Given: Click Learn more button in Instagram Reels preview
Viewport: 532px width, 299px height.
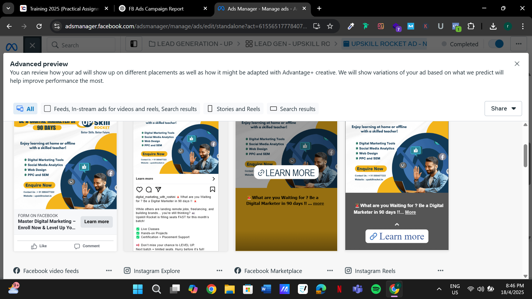Looking at the screenshot, I should (x=397, y=236).
